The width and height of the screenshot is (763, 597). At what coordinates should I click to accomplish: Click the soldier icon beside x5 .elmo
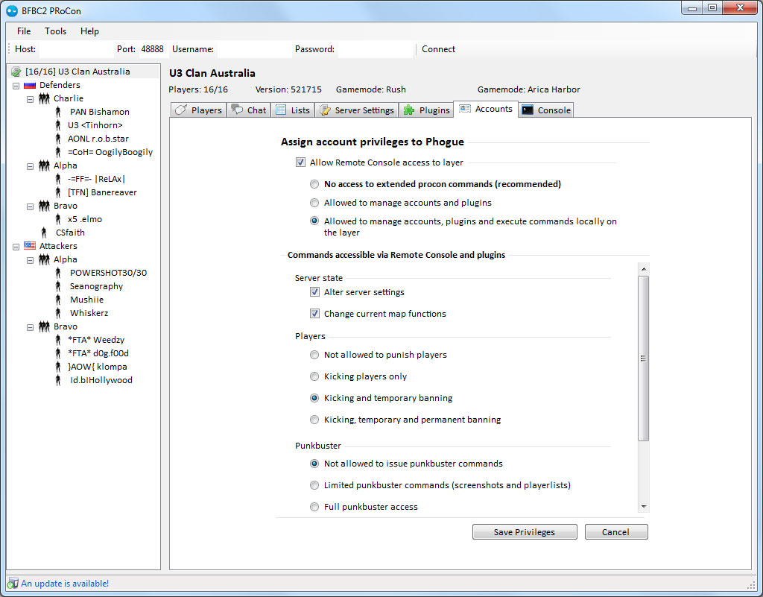(58, 219)
